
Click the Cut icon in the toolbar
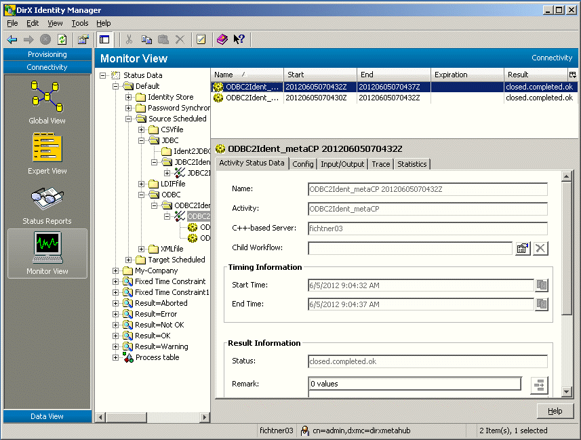pos(128,39)
